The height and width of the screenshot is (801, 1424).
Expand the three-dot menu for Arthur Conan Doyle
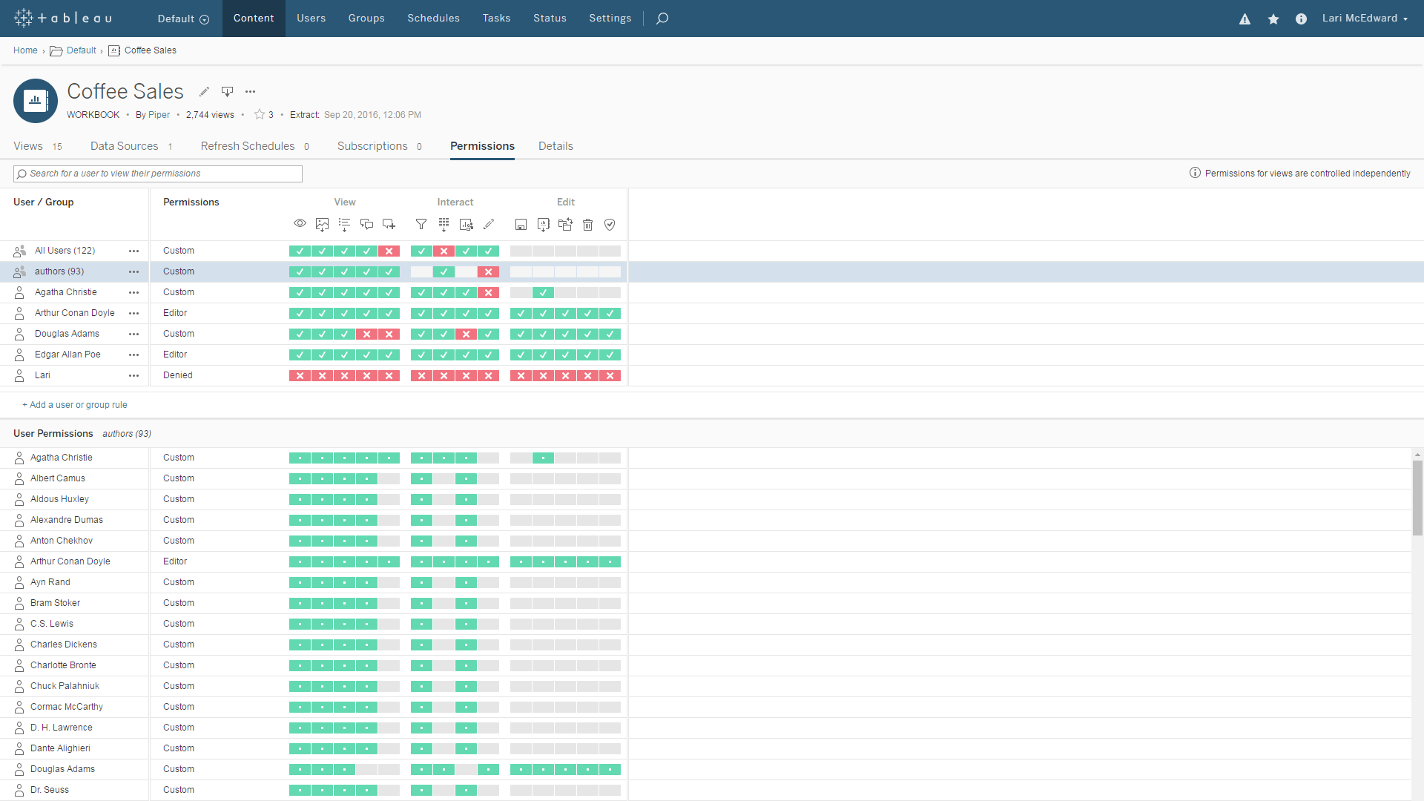(134, 313)
